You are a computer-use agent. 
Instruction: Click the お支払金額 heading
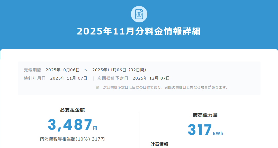tap(72, 110)
